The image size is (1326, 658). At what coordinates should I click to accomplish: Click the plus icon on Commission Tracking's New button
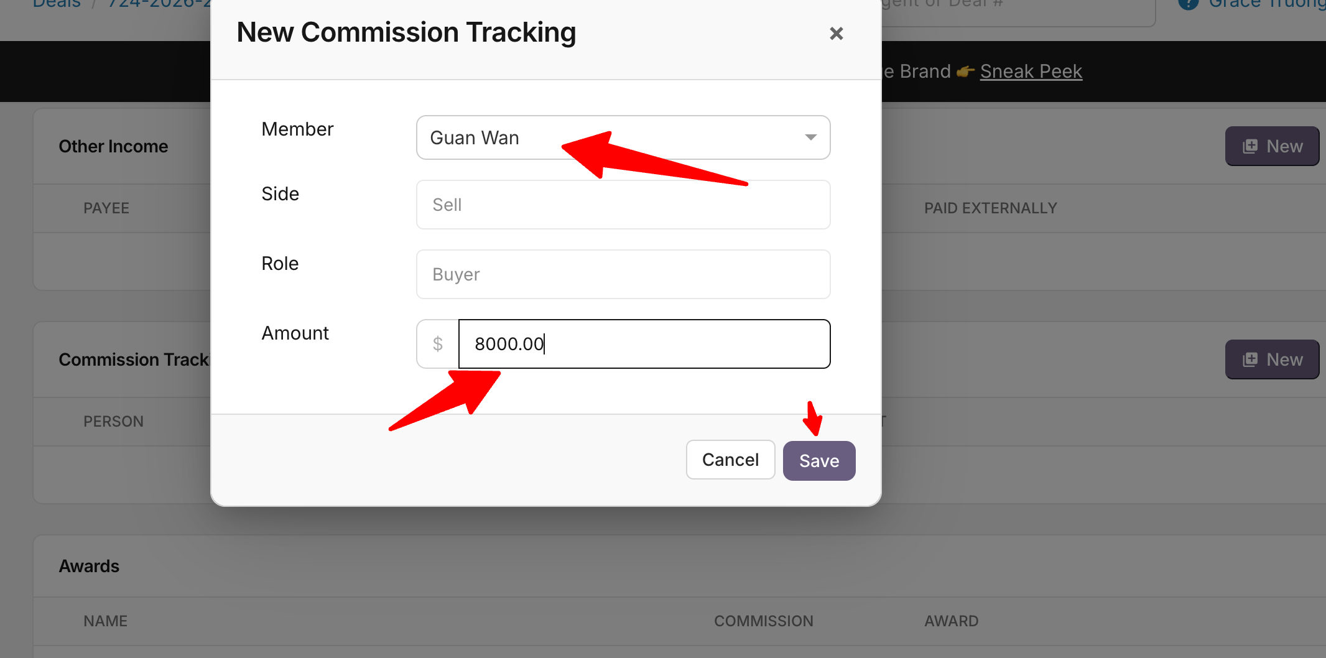[1249, 359]
